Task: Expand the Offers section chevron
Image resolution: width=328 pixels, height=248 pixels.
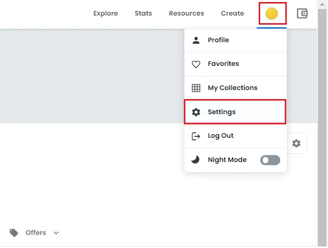Action: point(56,233)
